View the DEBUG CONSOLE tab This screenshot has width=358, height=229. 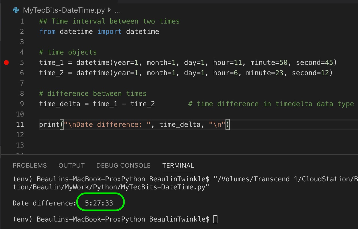pos(123,165)
